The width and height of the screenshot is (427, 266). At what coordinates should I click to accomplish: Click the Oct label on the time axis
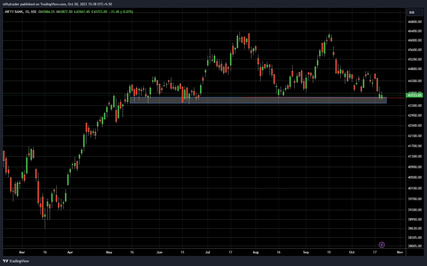coord(352,252)
